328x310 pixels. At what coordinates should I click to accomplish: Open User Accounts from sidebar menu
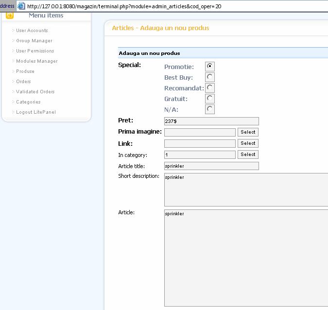coord(32,31)
